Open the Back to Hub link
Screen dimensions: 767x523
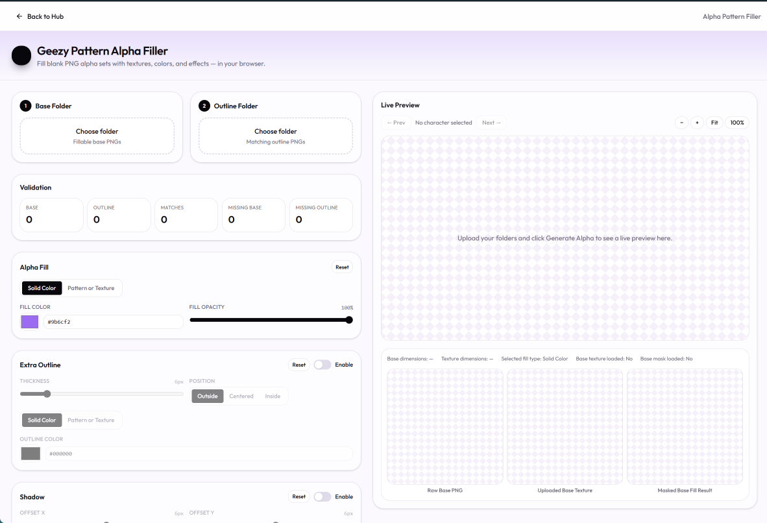pos(40,16)
